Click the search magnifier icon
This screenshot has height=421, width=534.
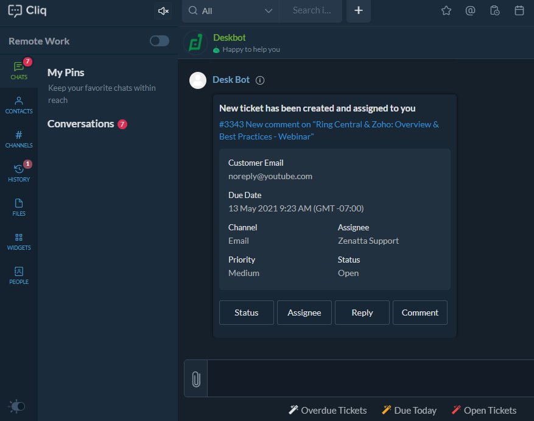click(193, 10)
